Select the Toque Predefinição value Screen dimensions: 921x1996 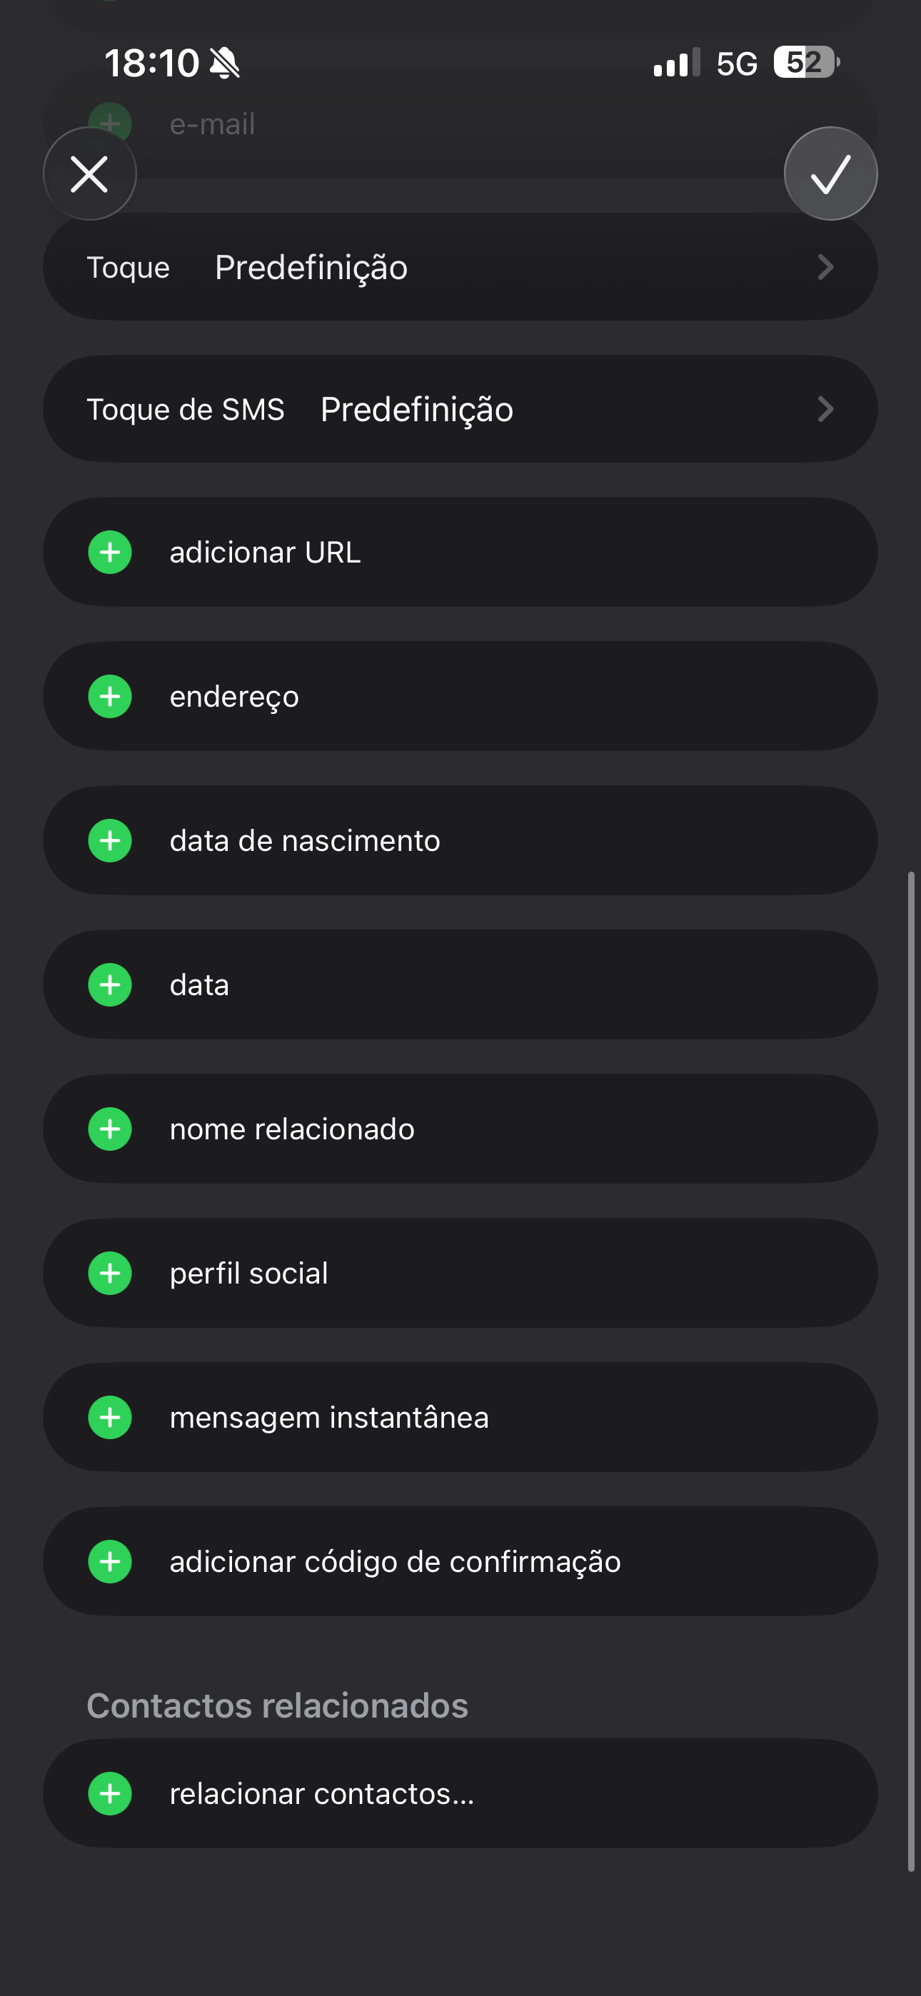311,267
